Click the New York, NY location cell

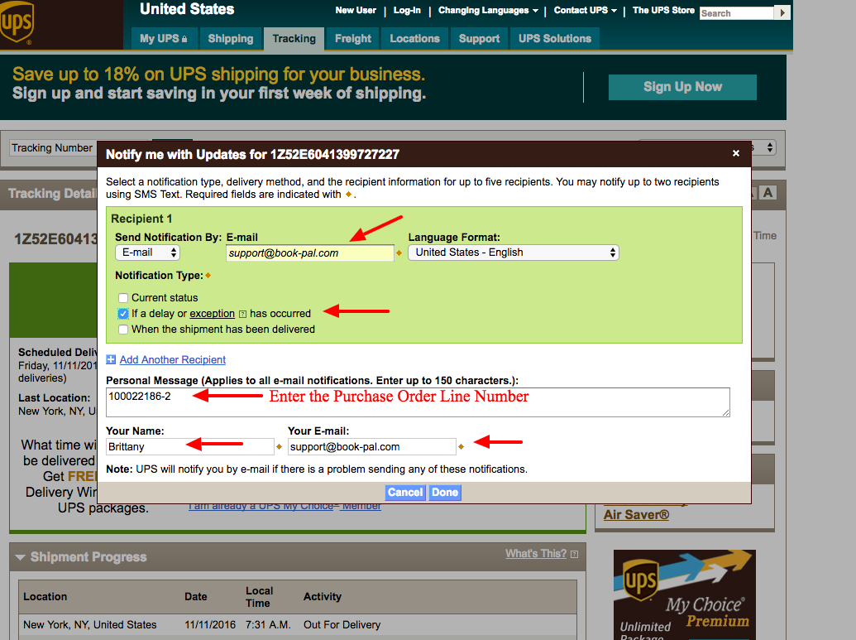89,625
